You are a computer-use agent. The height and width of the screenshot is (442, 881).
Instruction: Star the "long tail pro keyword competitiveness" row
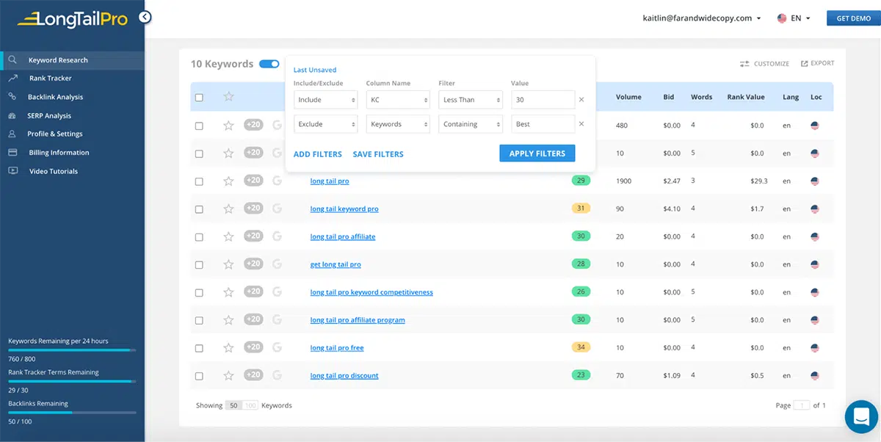pos(228,292)
